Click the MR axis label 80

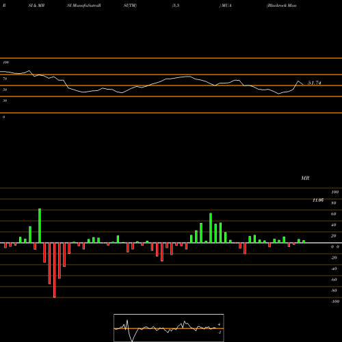[x=334, y=203]
